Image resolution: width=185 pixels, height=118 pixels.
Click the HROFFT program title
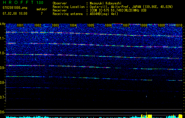[18, 2]
